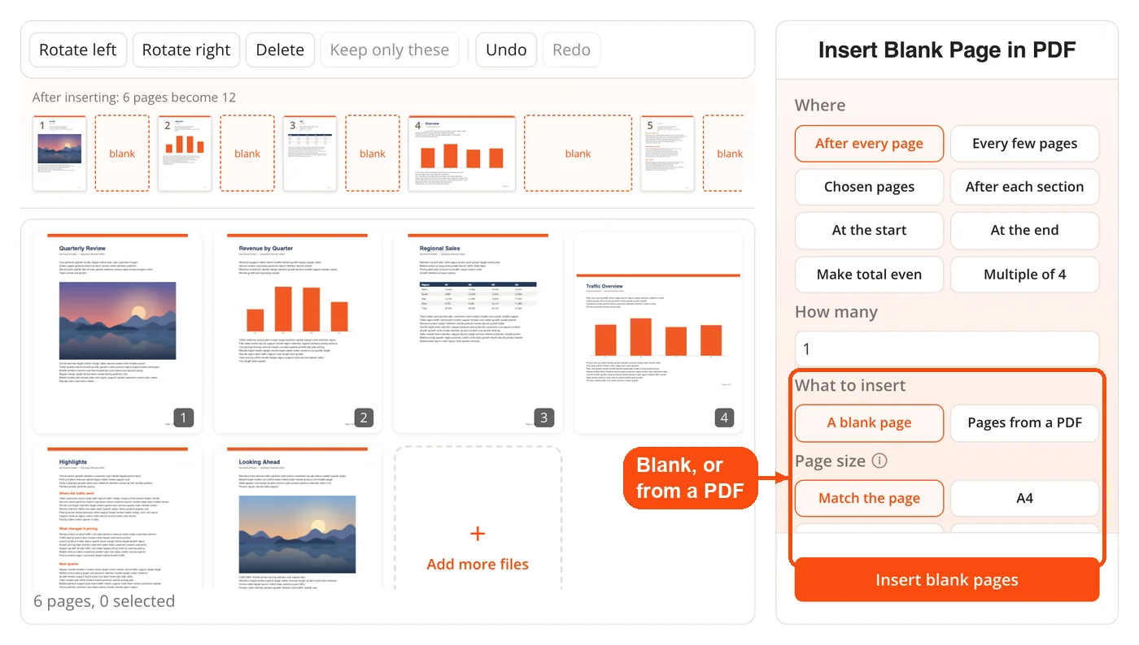
Task: Click the "What to insert" label
Action: coord(850,386)
